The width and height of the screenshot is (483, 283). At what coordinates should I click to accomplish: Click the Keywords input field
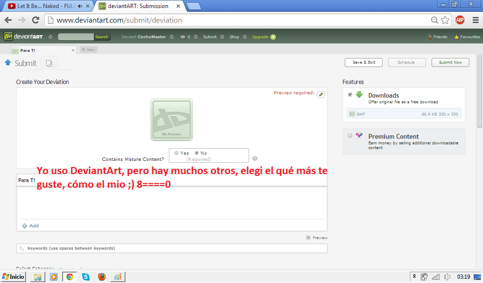pyautogui.click(x=172, y=249)
